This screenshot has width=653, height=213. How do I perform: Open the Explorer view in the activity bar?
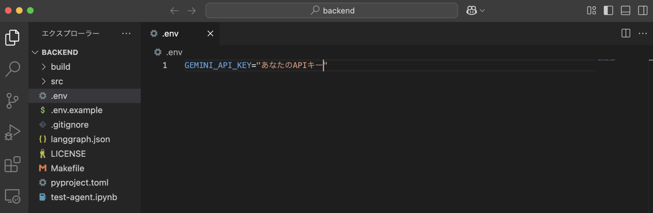tap(12, 37)
